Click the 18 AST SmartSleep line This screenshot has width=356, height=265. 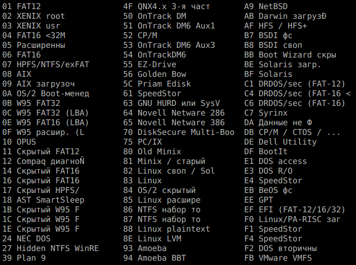pos(43,200)
